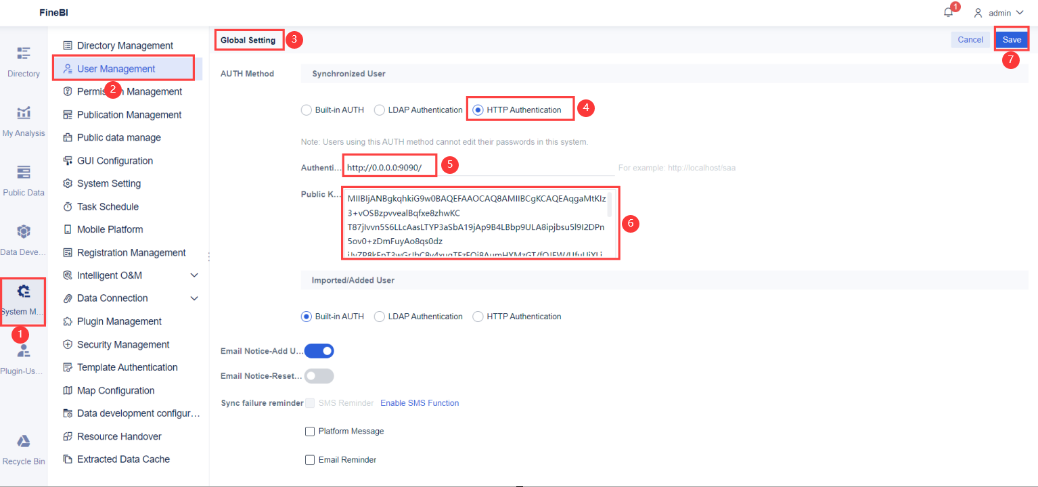Select Built-in AUTH for Imported/Added User
Screen dimensions: 1038x487
(x=307, y=317)
